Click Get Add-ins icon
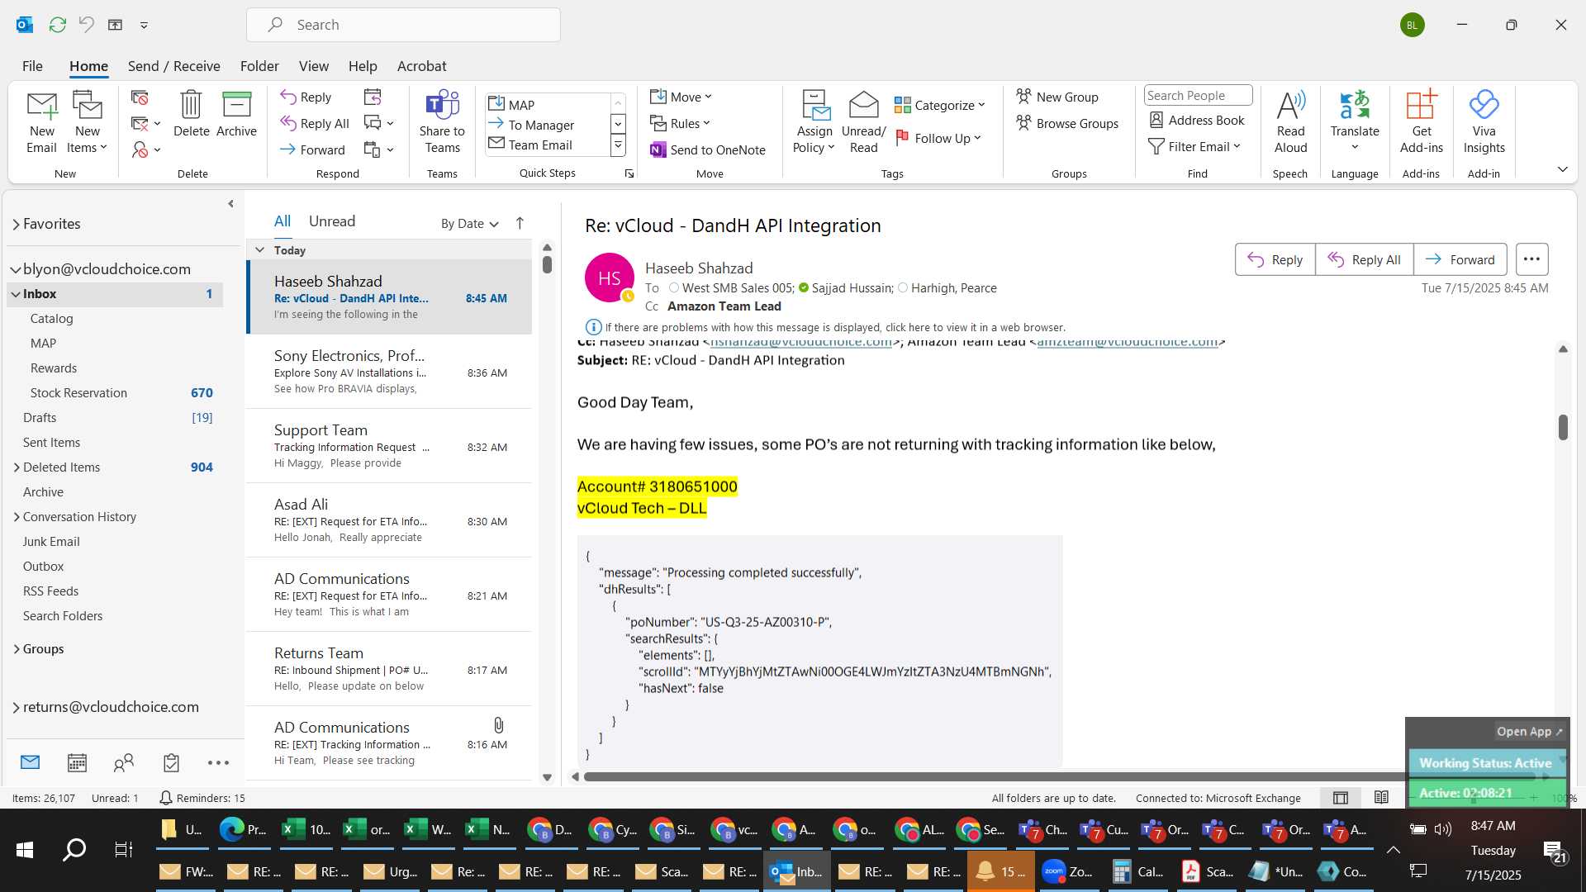The width and height of the screenshot is (1586, 892). click(1421, 122)
